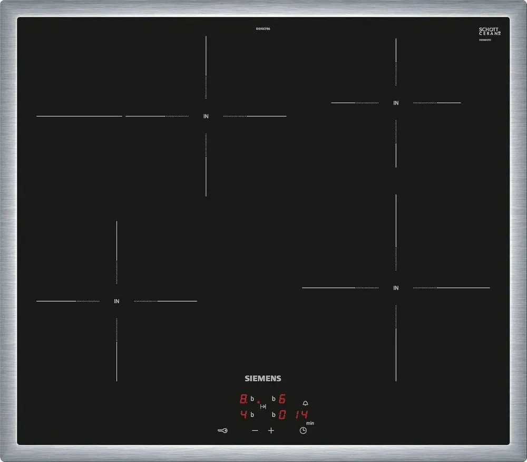Tap the 14 minute timer display
Screen dimensions: 527x462
301,414
